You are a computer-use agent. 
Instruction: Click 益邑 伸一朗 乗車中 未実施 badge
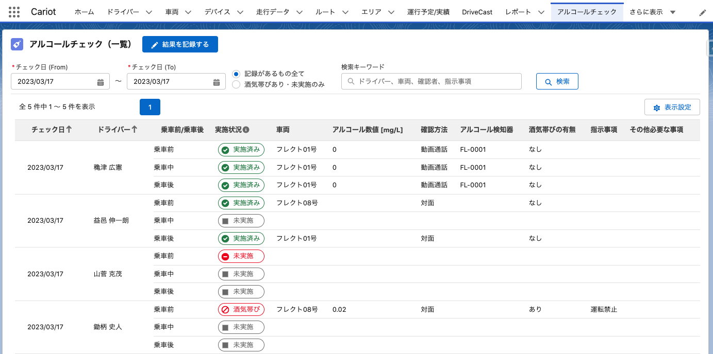(241, 221)
